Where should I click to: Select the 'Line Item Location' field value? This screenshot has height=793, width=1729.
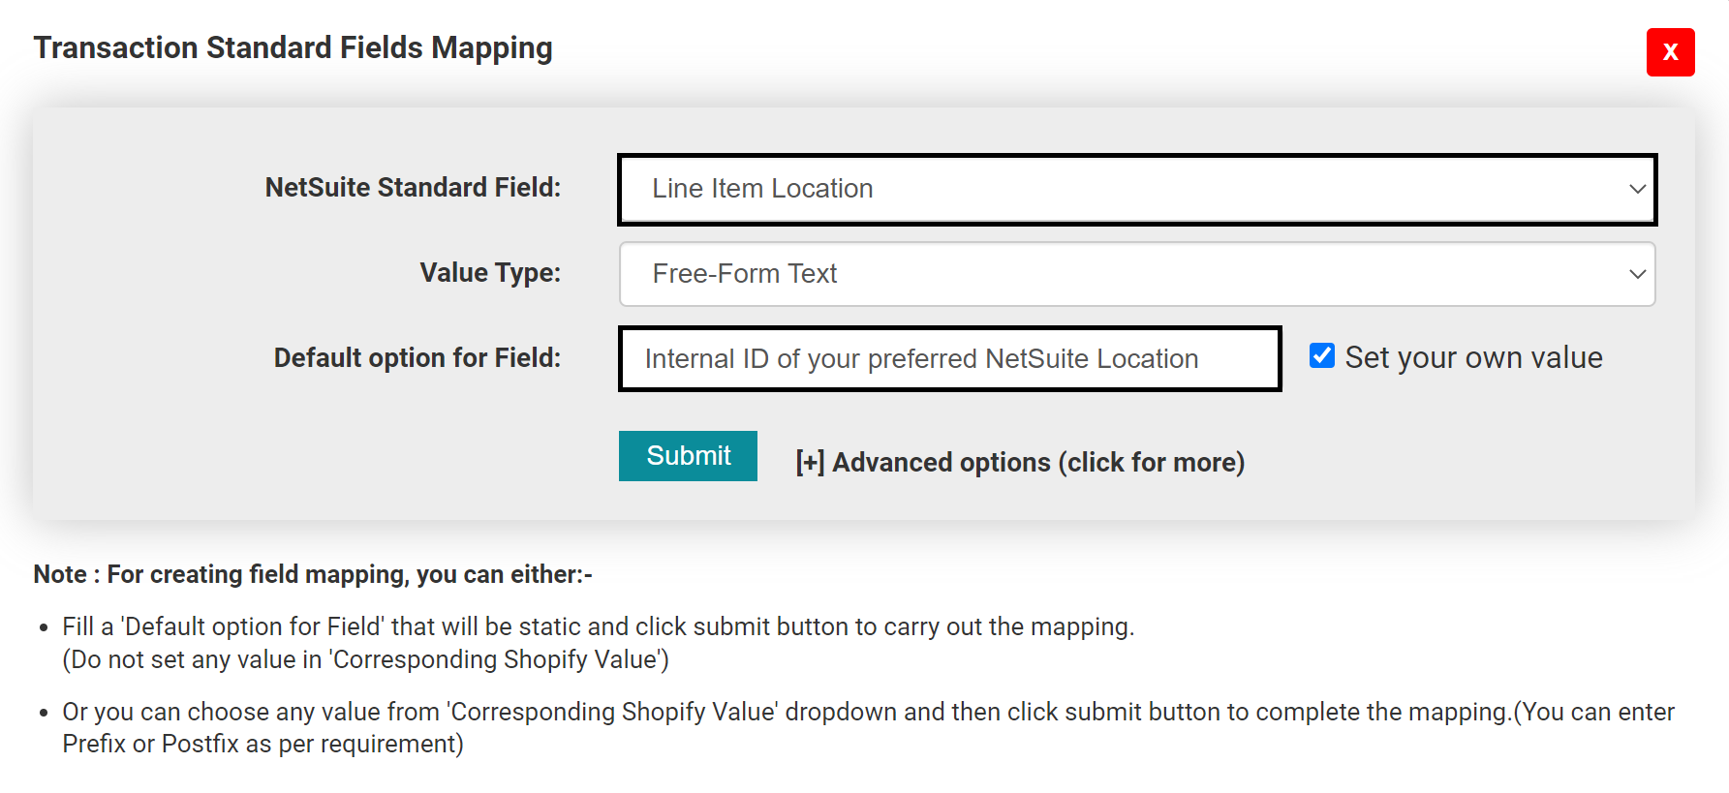pyautogui.click(x=1136, y=189)
